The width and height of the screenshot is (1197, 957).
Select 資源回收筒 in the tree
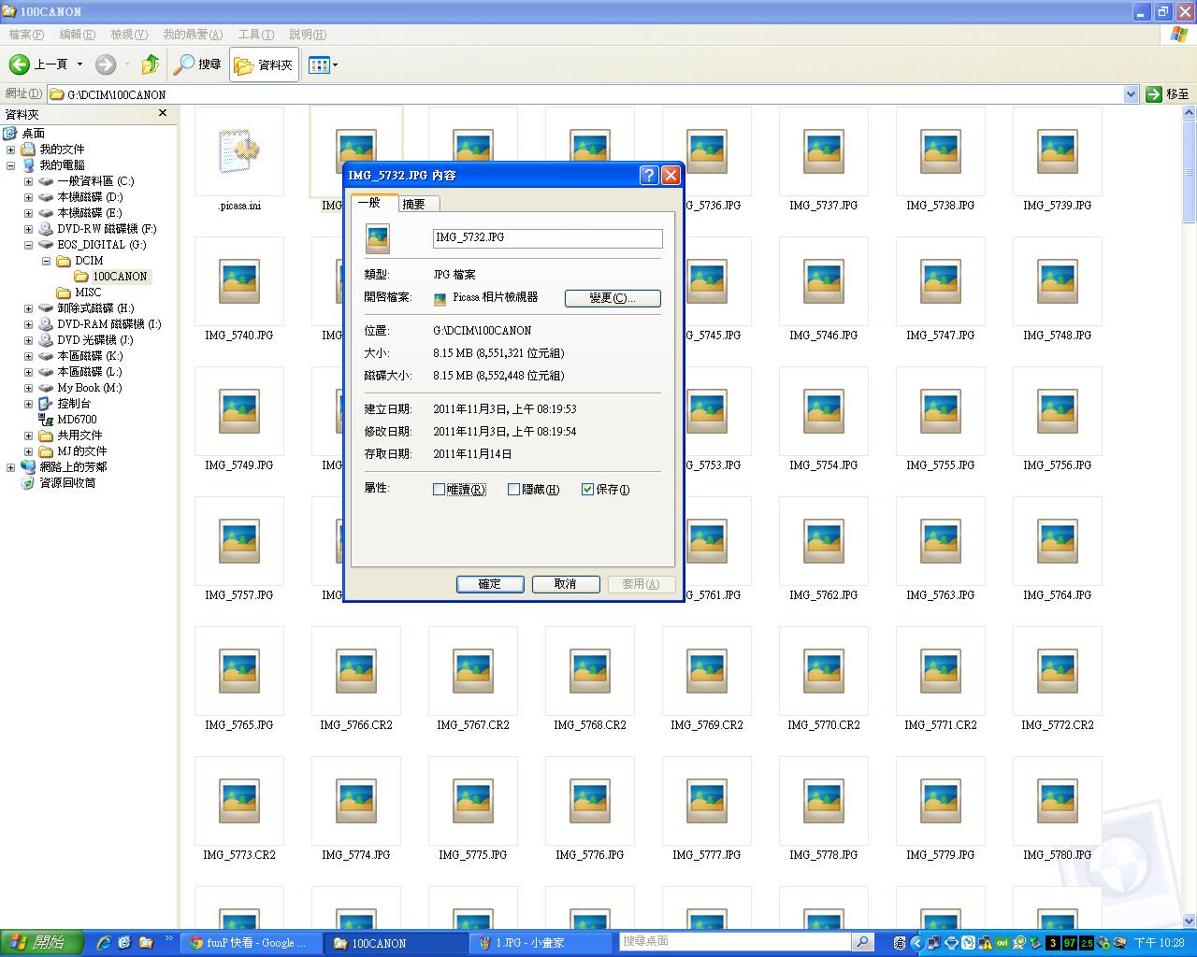point(67,483)
